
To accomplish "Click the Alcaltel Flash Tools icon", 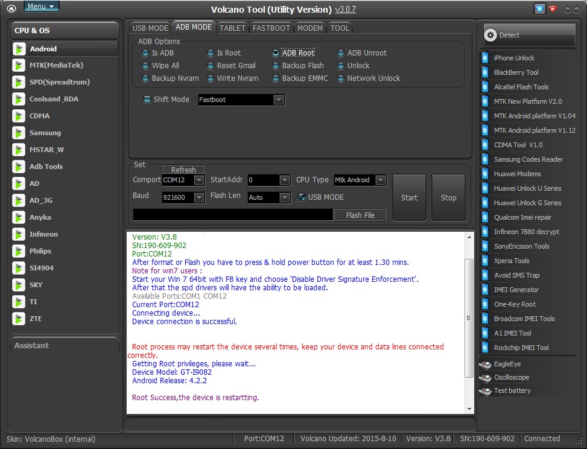I will pos(485,87).
